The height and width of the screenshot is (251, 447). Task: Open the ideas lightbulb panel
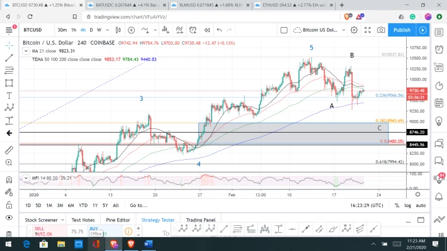pyautogui.click(x=439, y=121)
